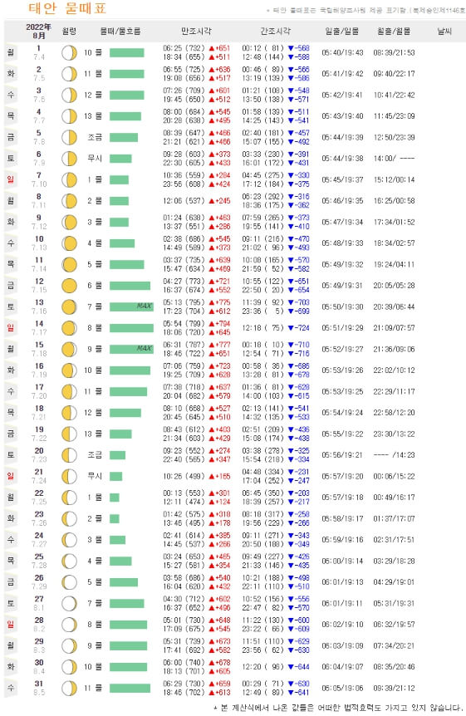The image size is (466, 716).
Task: Select the '월령' column header
Action: point(69,31)
